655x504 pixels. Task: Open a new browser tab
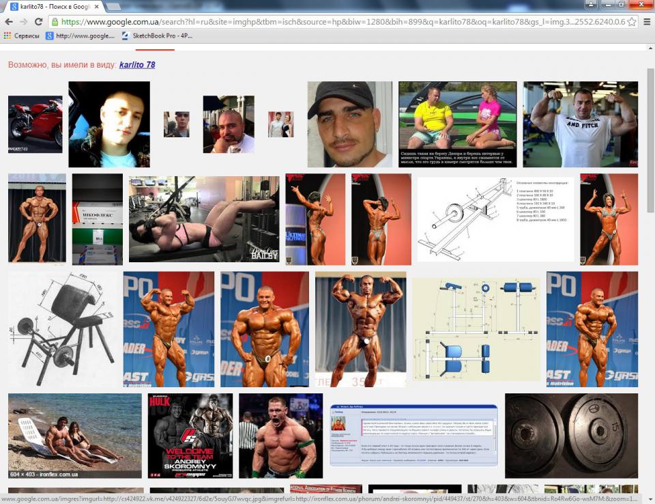(x=114, y=7)
